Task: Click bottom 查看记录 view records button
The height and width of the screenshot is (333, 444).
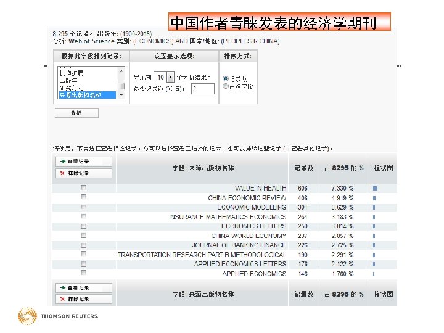Action: (x=84, y=288)
